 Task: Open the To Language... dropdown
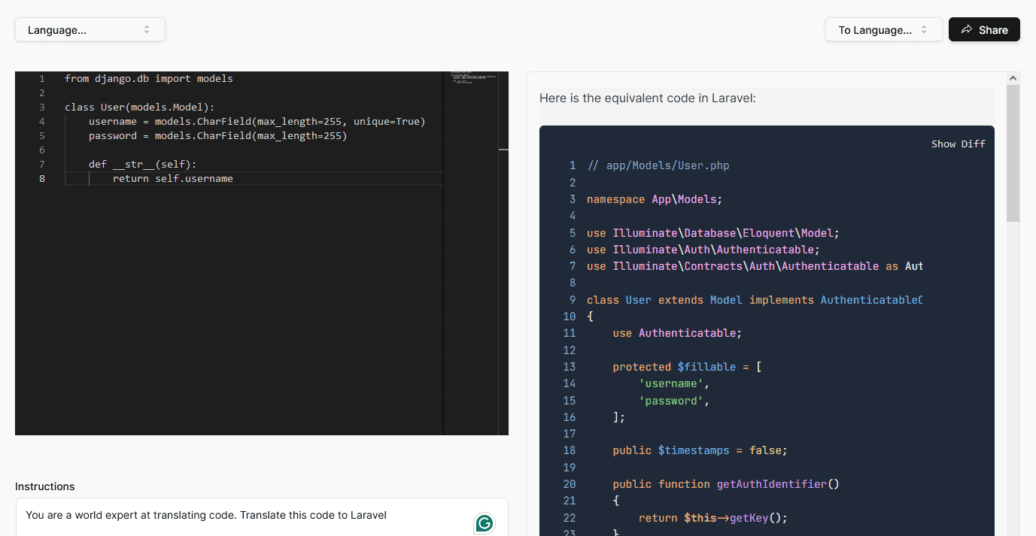click(883, 30)
